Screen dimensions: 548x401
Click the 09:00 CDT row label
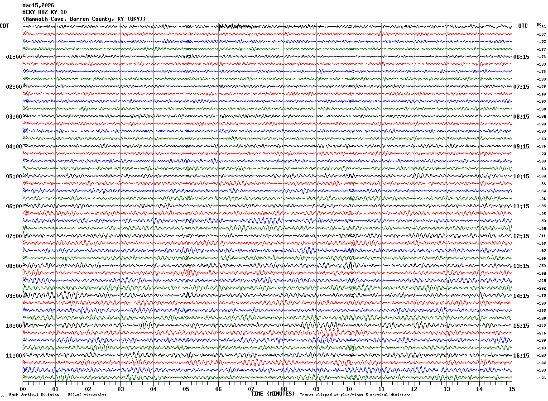click(14, 296)
